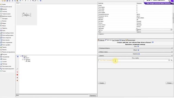The width and height of the screenshot is (174, 98).
Task: Select the Ссылка component
Action: tap(4, 62)
